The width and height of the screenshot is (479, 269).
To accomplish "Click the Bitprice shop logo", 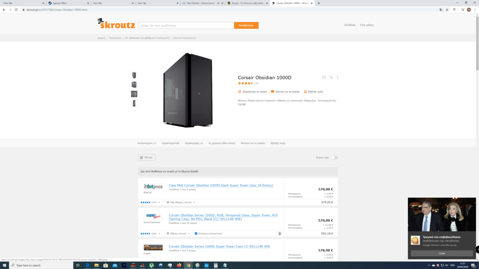I will pyautogui.click(x=153, y=186).
